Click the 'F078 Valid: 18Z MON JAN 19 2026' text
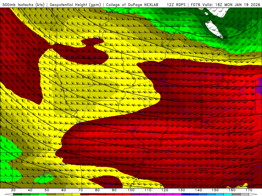 225,5
